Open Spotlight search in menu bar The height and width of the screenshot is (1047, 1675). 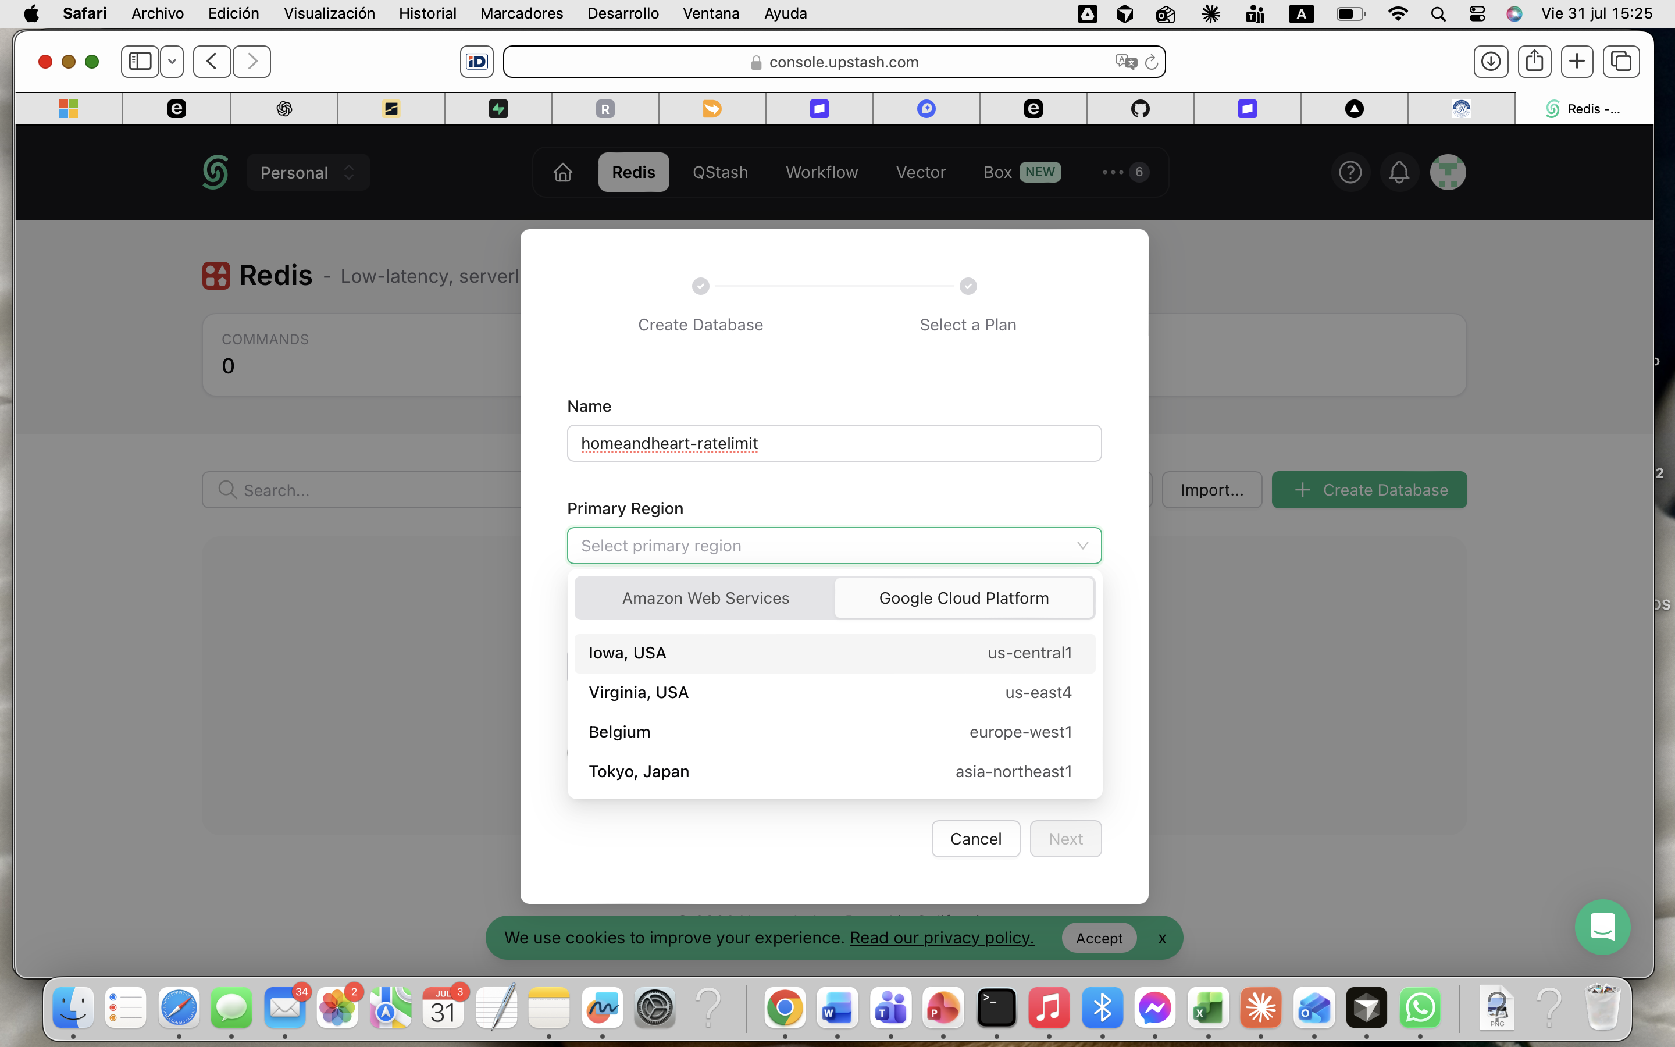(x=1438, y=14)
